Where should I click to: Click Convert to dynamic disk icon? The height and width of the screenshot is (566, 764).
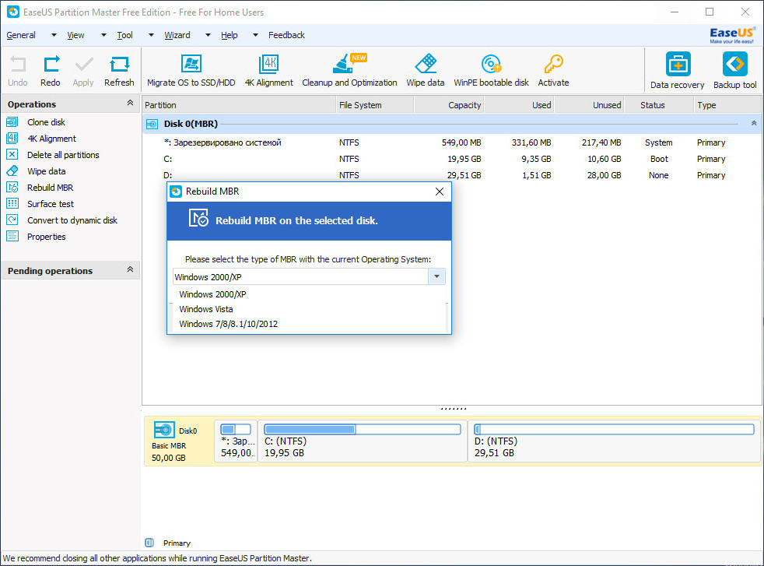(x=12, y=220)
